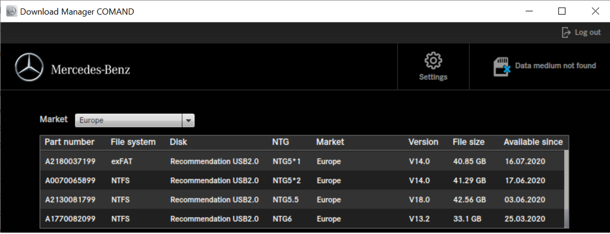Click the table's vertical scrollbar
Screen dimensions: 610x234
(566, 188)
